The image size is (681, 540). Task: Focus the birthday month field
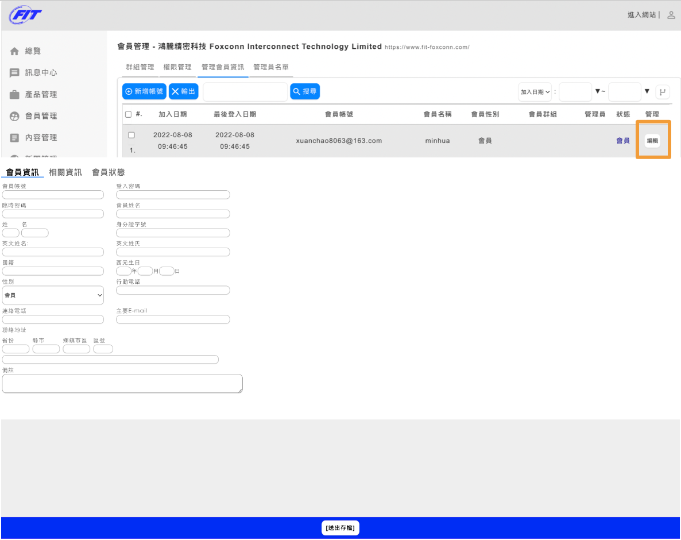(145, 272)
